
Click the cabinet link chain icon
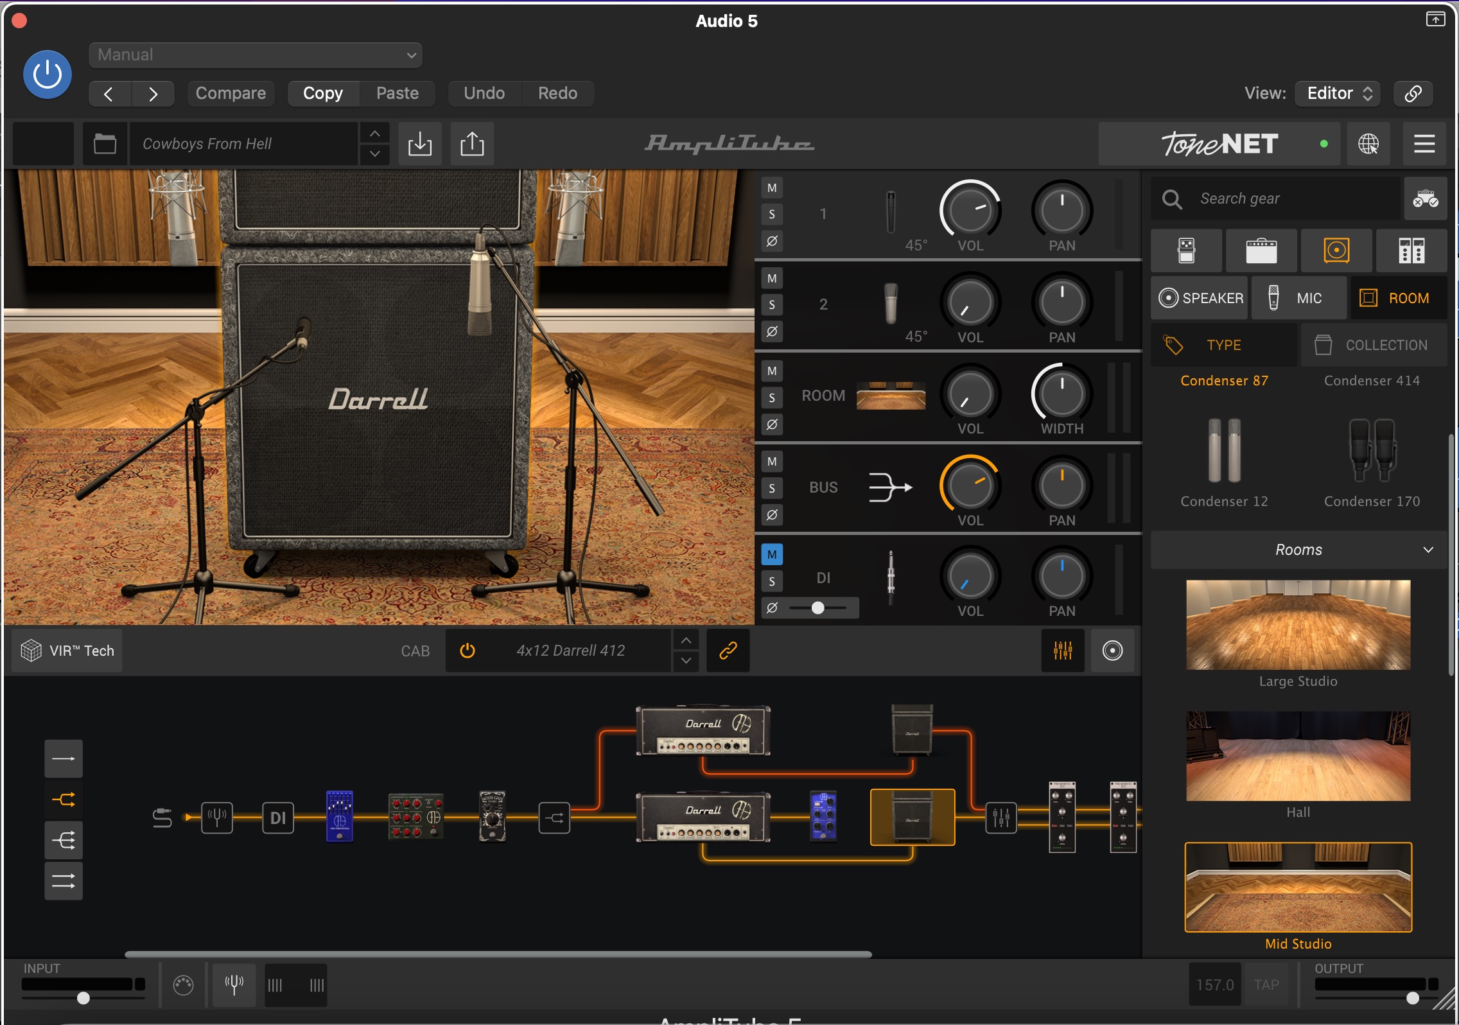[x=728, y=651]
